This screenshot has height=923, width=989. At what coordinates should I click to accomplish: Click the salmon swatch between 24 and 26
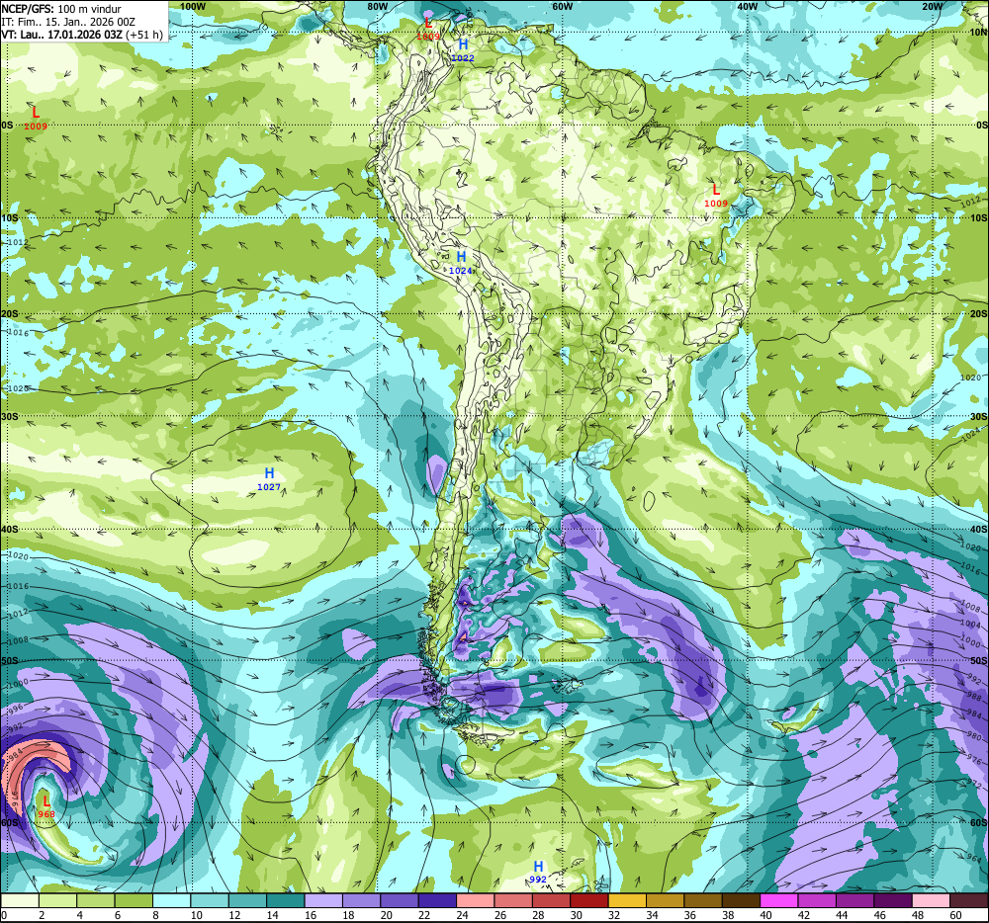tap(476, 901)
